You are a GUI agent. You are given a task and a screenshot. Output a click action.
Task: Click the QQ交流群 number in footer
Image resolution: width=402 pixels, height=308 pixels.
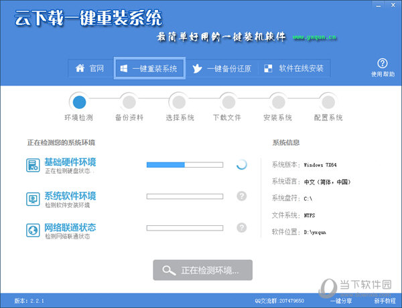click(x=279, y=301)
